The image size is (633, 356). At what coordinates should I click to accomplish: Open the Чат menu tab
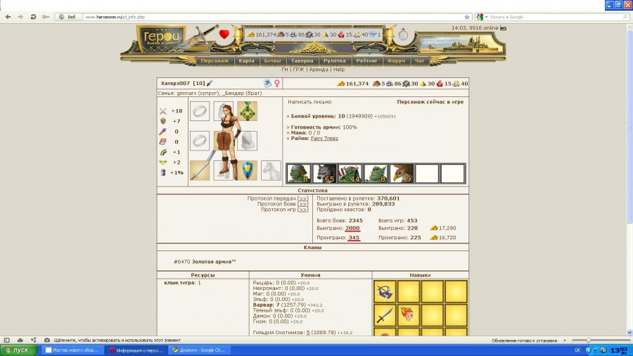(x=419, y=61)
